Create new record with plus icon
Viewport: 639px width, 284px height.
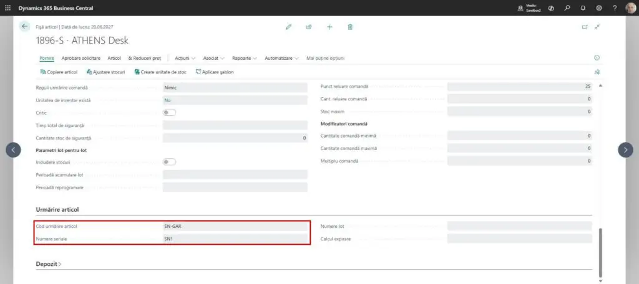329,27
